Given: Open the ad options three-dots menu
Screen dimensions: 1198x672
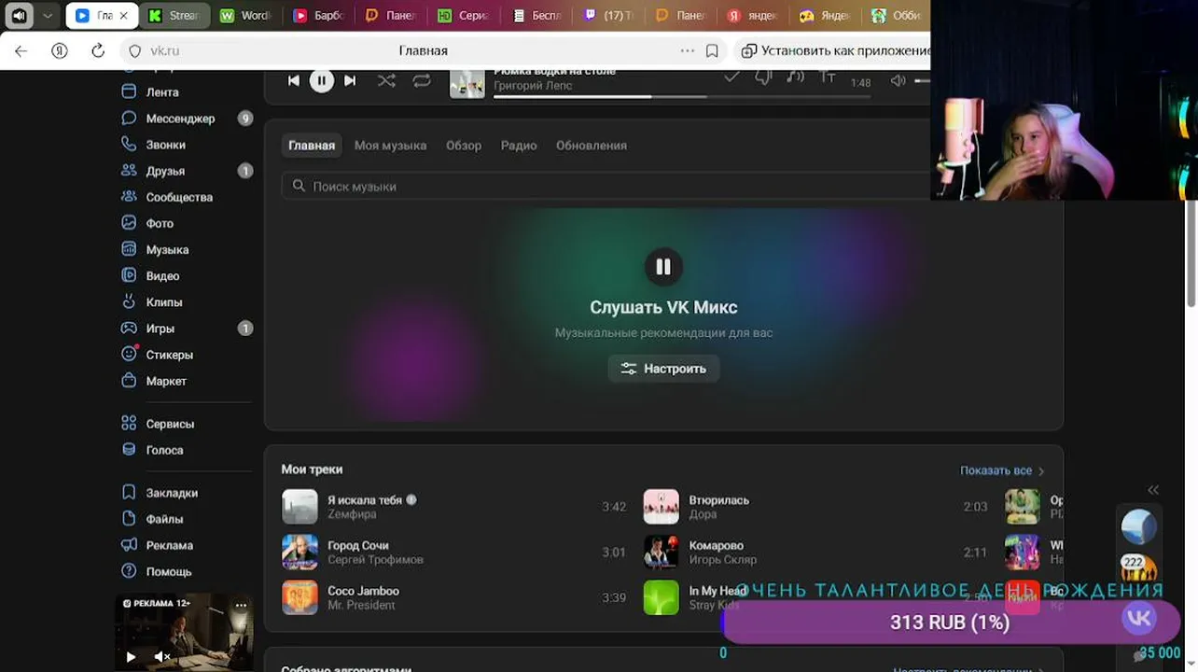Looking at the screenshot, I should tap(241, 604).
